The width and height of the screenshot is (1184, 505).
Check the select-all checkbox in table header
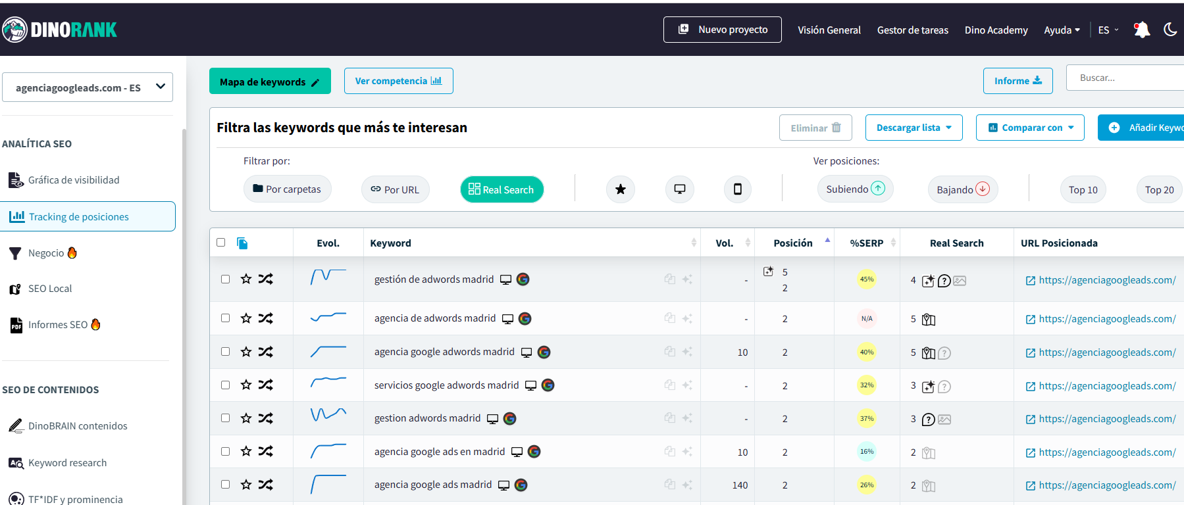[x=221, y=243]
